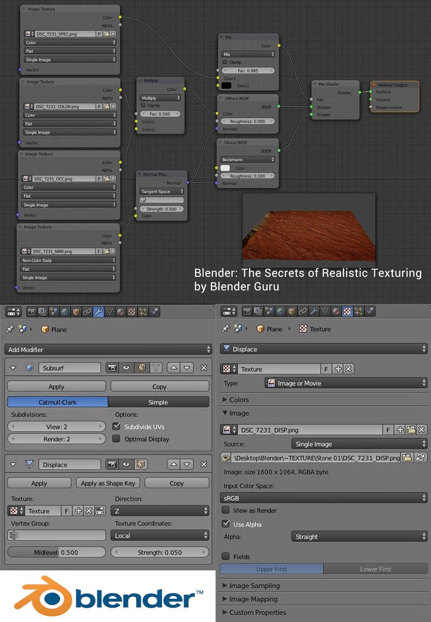Toggle Displace viewport eye visibility
The image size is (431, 622).
point(126,464)
